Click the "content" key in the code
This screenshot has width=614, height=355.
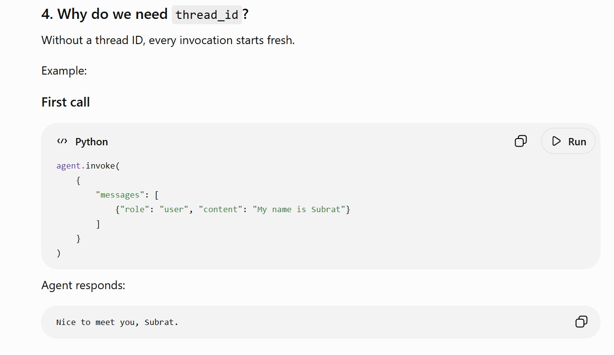click(x=221, y=209)
